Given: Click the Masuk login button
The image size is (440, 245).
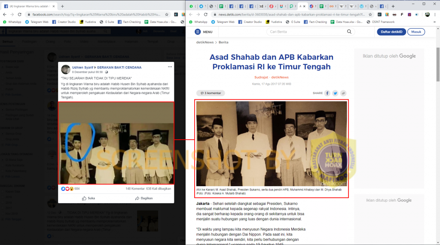Looking at the screenshot, I should pyautogui.click(x=416, y=32).
